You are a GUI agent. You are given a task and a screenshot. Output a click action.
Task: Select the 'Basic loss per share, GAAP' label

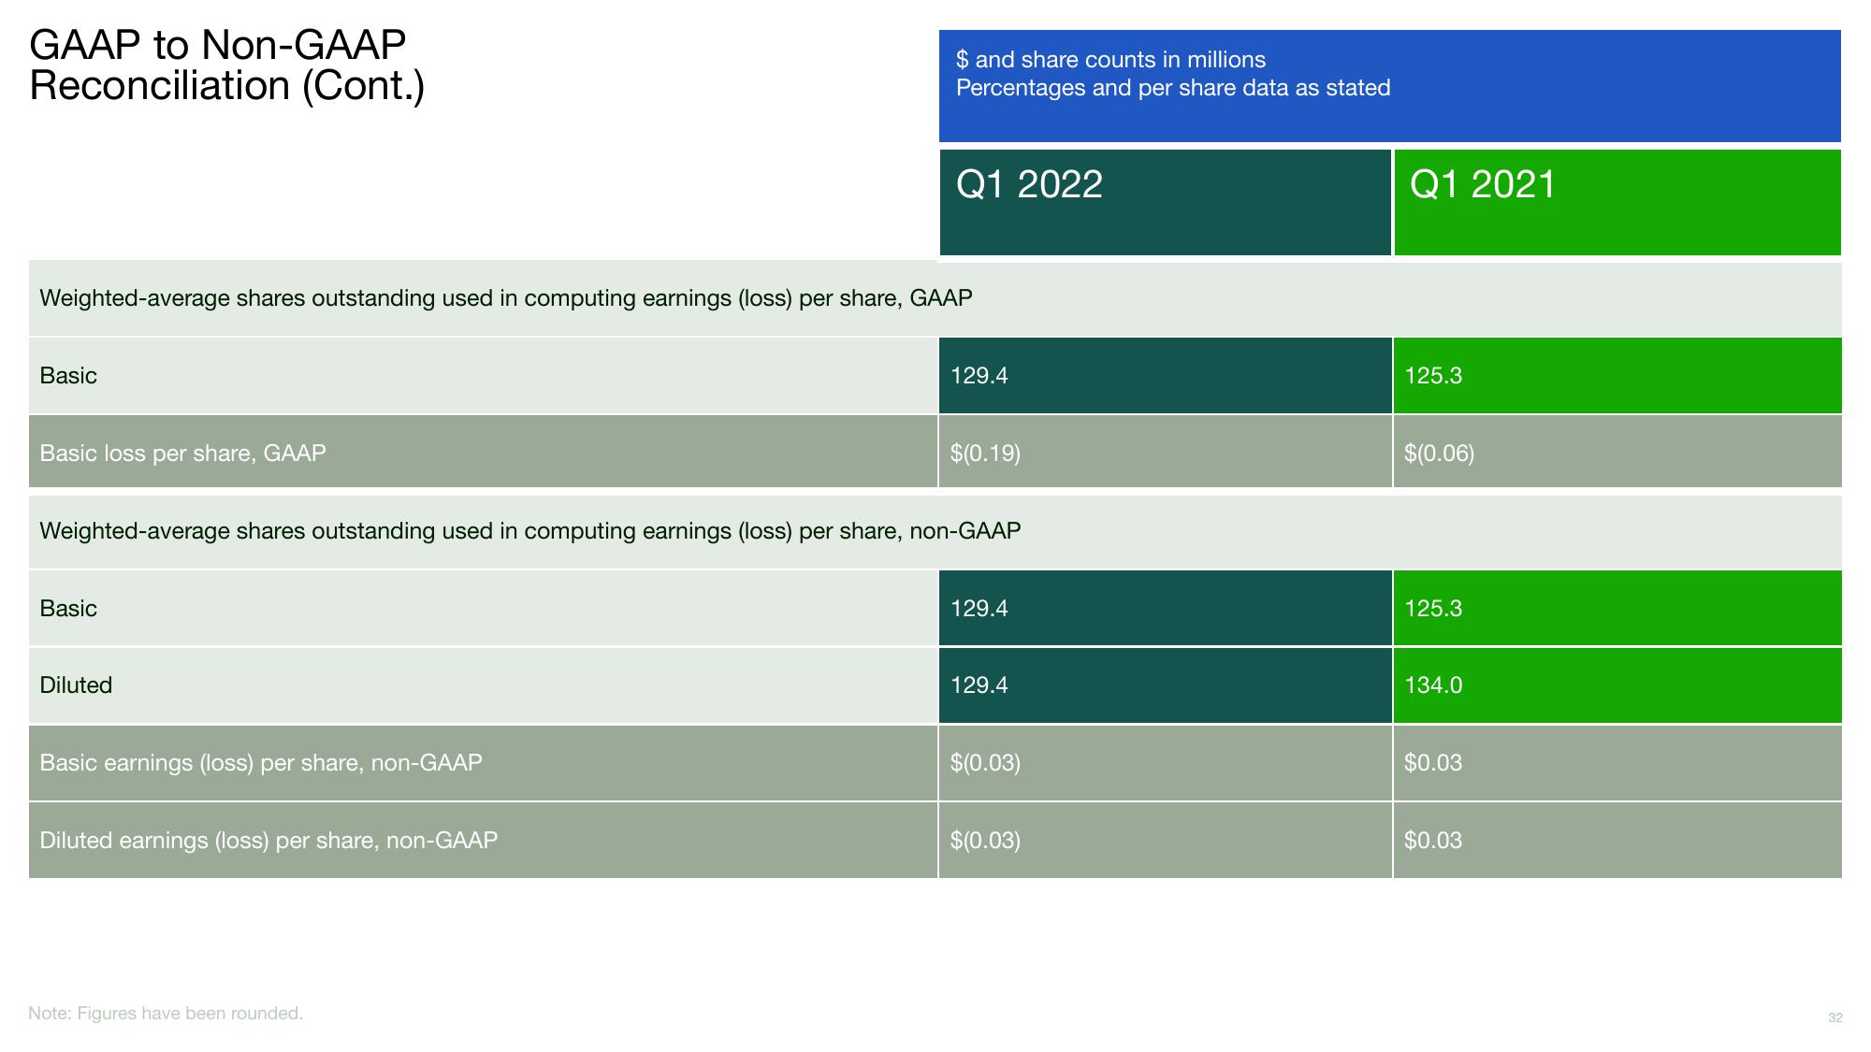[182, 454]
